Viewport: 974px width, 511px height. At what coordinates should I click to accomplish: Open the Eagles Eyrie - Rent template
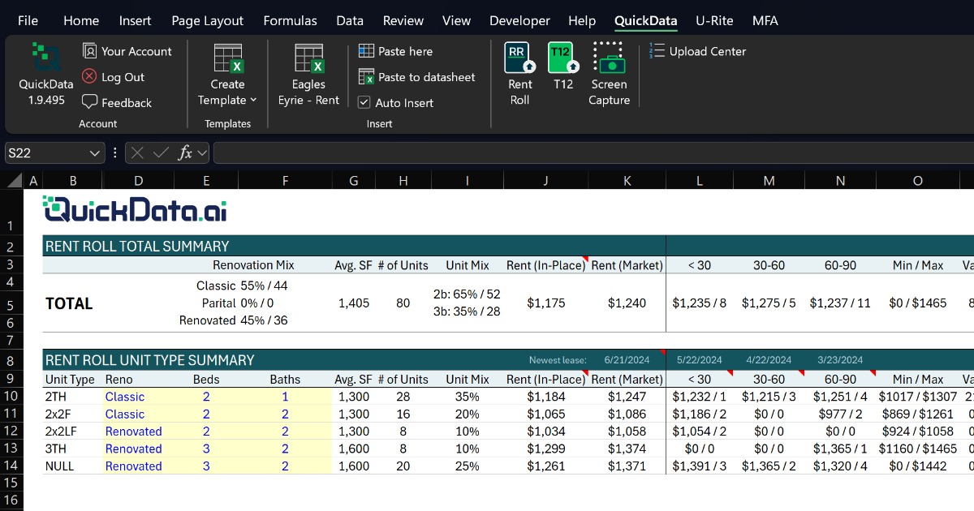[x=309, y=75]
